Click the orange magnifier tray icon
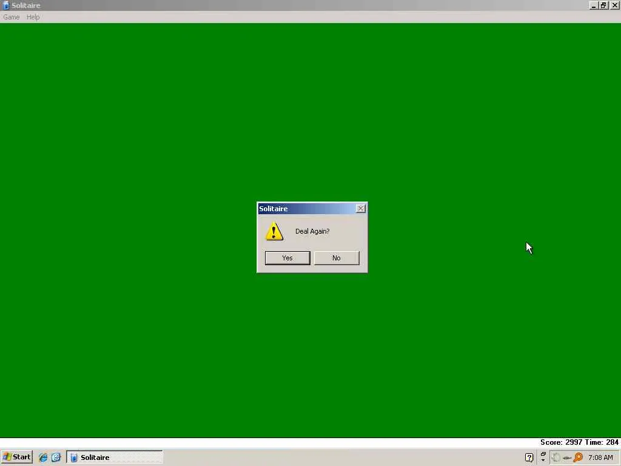The height and width of the screenshot is (466, 621). pos(578,458)
